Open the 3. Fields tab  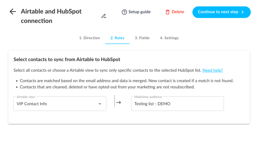(x=142, y=38)
